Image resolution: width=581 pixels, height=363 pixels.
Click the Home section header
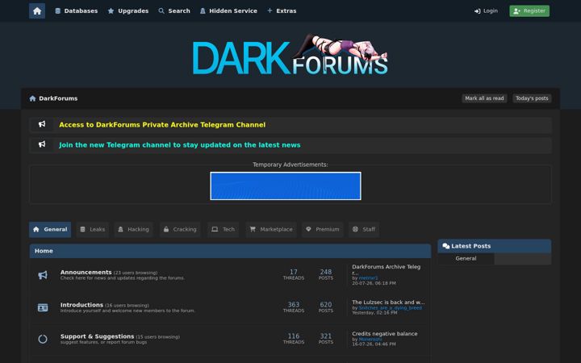[x=230, y=251]
